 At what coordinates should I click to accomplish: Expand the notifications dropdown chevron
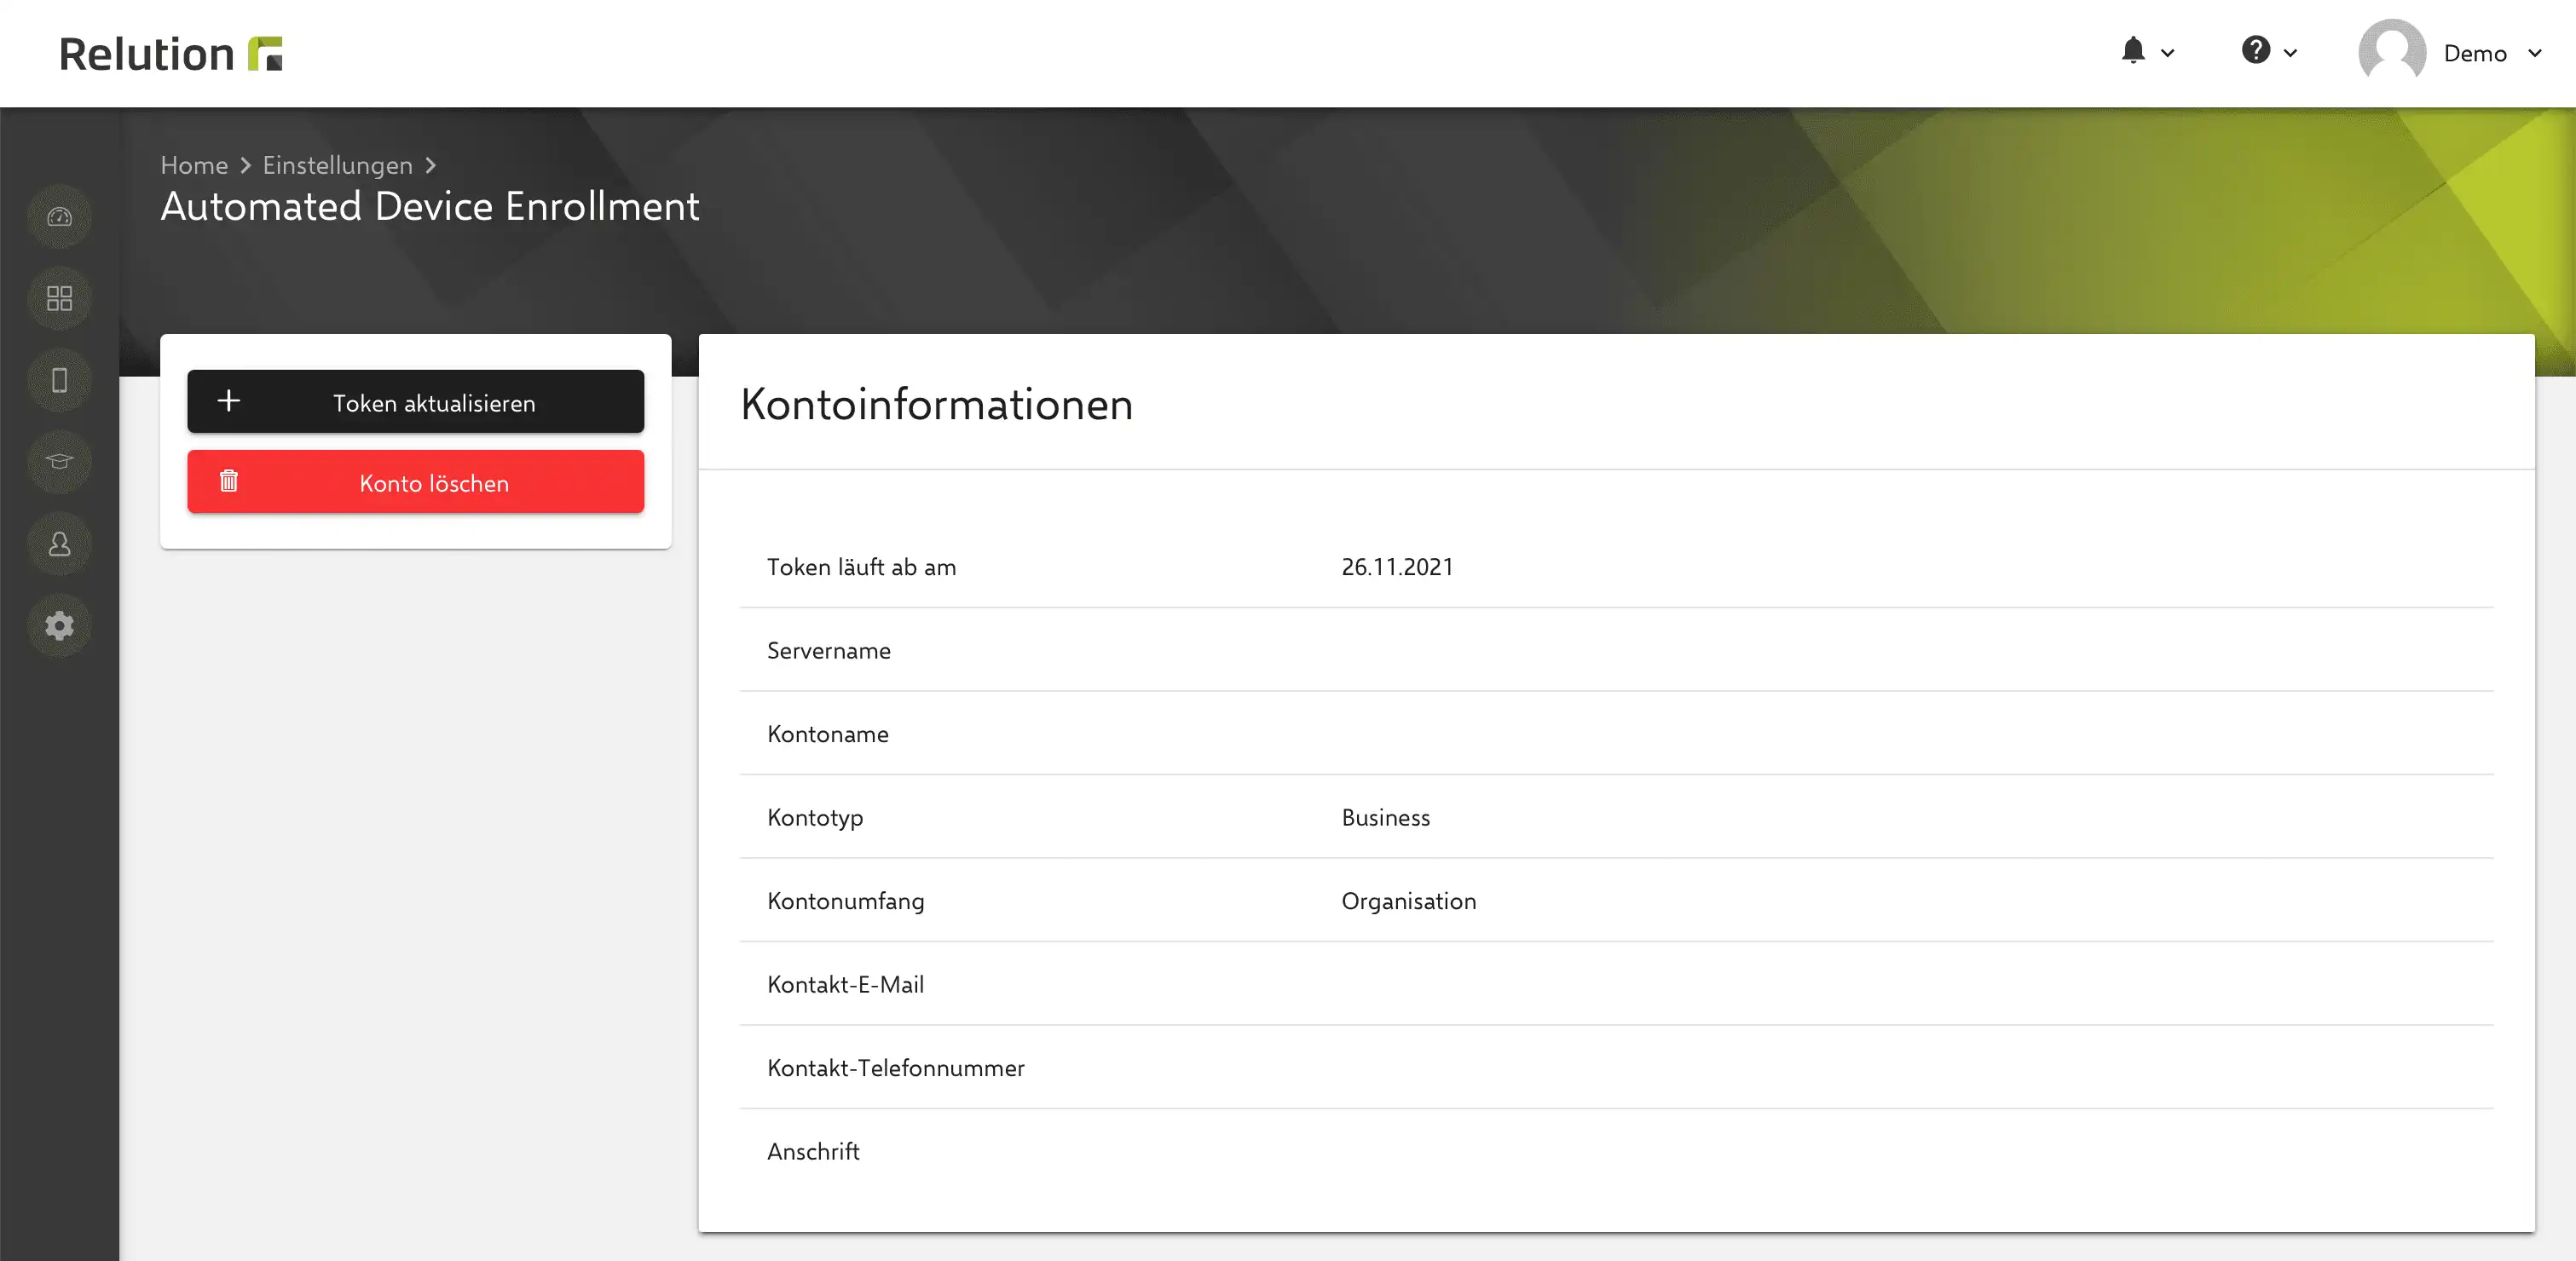click(2168, 53)
